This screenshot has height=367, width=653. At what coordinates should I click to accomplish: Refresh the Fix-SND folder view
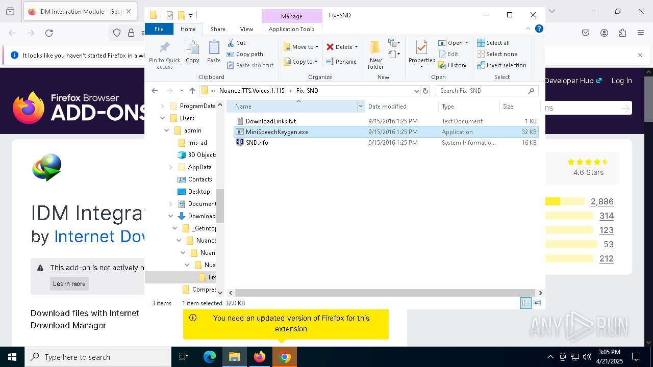point(425,91)
